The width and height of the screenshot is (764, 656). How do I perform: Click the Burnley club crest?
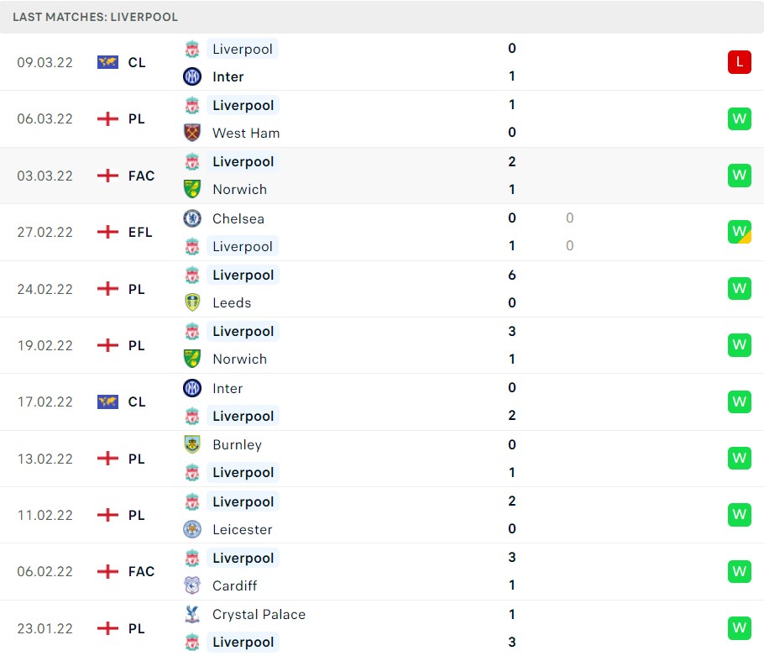click(x=192, y=444)
